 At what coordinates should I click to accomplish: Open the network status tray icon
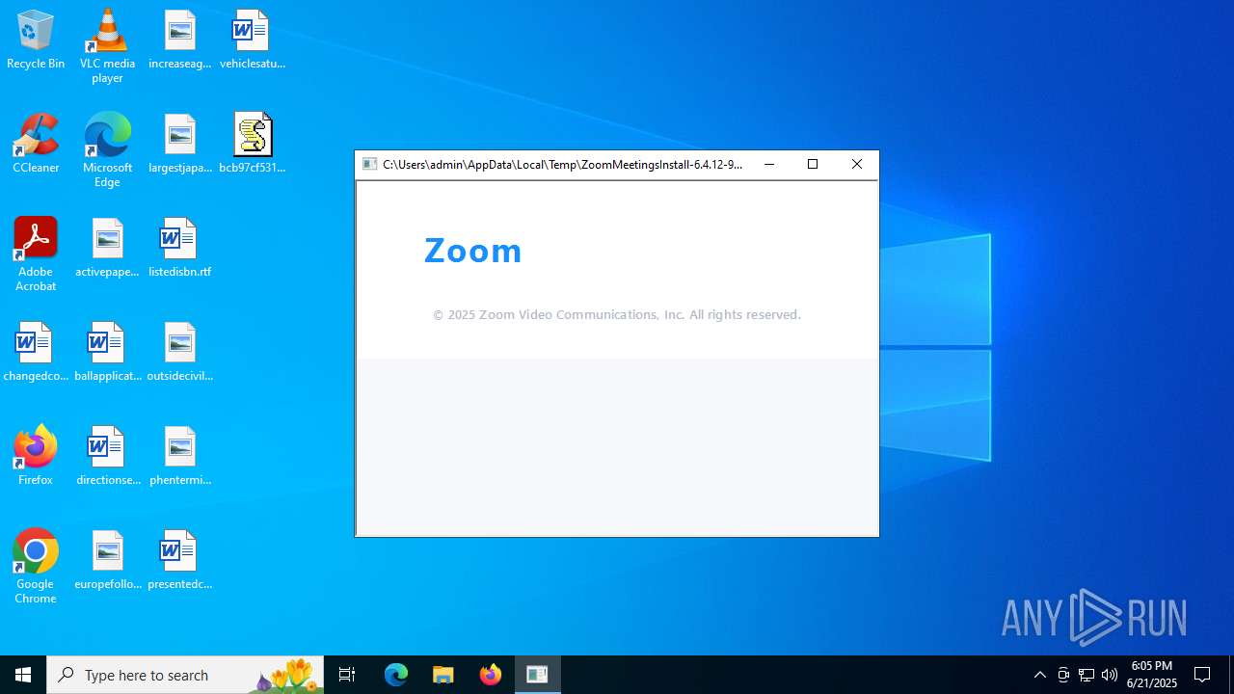[x=1086, y=675]
